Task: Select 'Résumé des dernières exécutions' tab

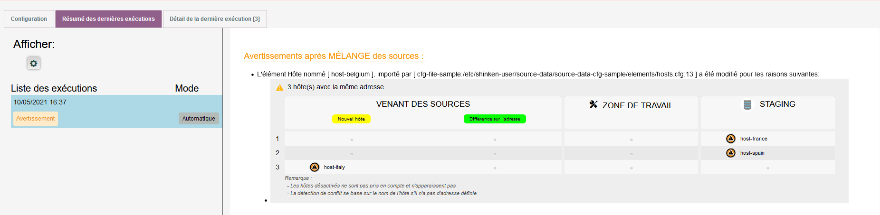Action: (108, 19)
